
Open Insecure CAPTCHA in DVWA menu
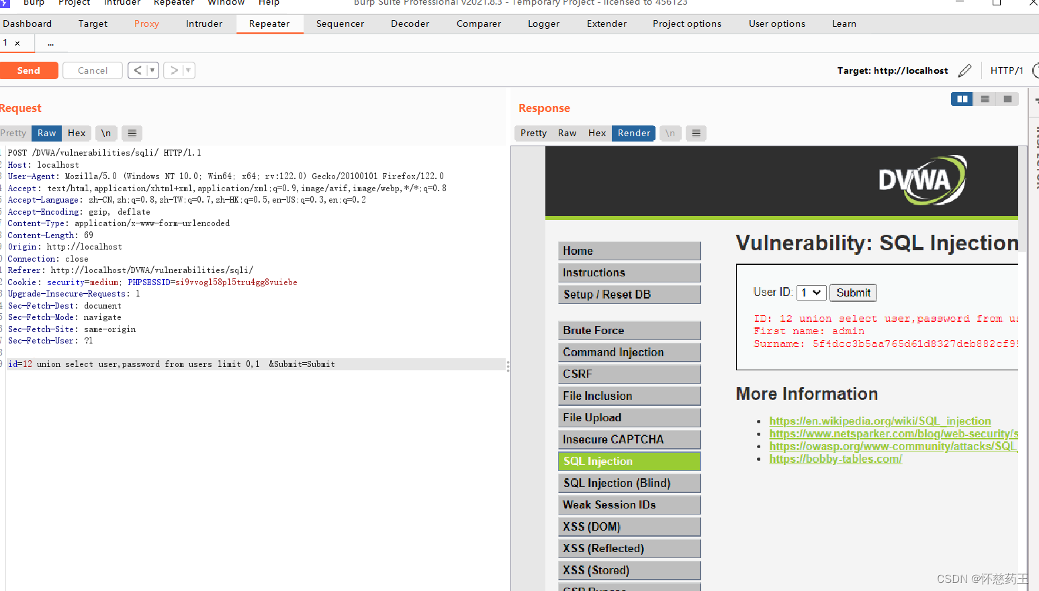(x=629, y=439)
